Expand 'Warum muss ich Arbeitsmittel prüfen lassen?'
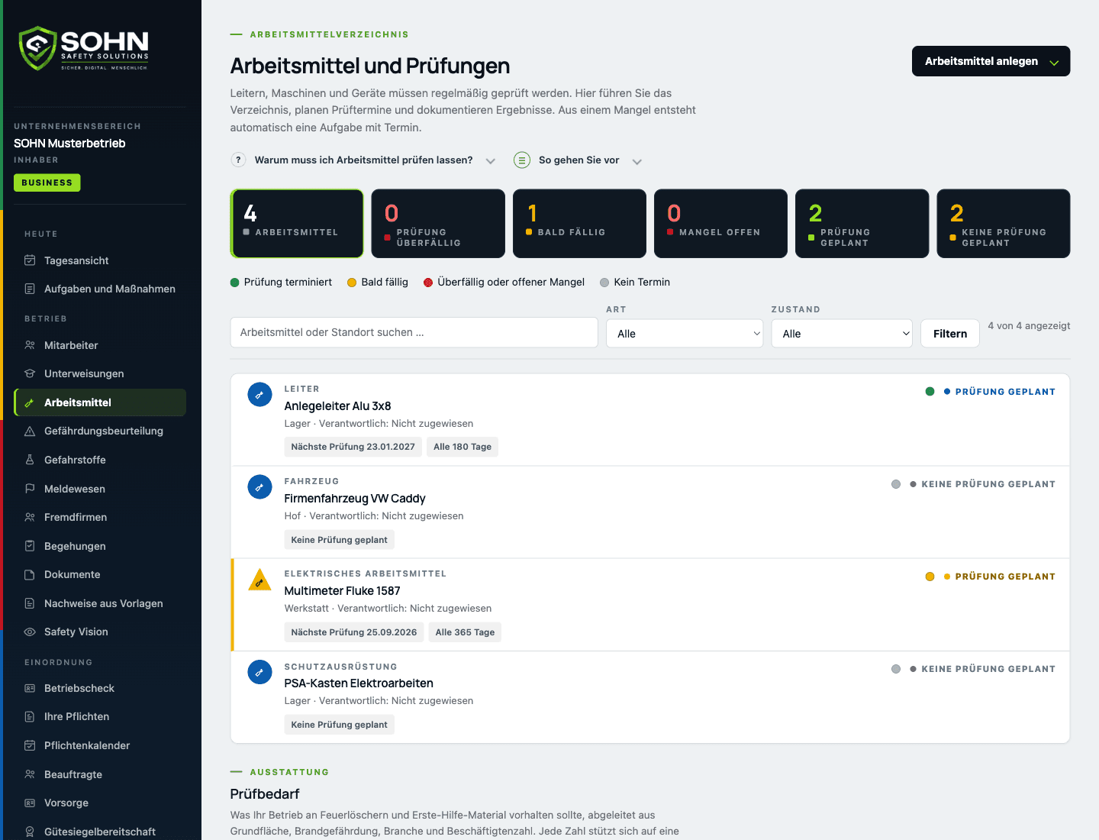 [x=363, y=160]
